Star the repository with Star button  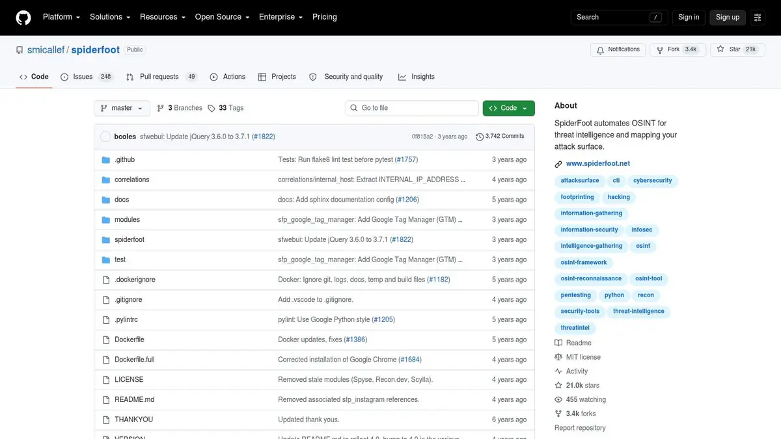click(736, 49)
